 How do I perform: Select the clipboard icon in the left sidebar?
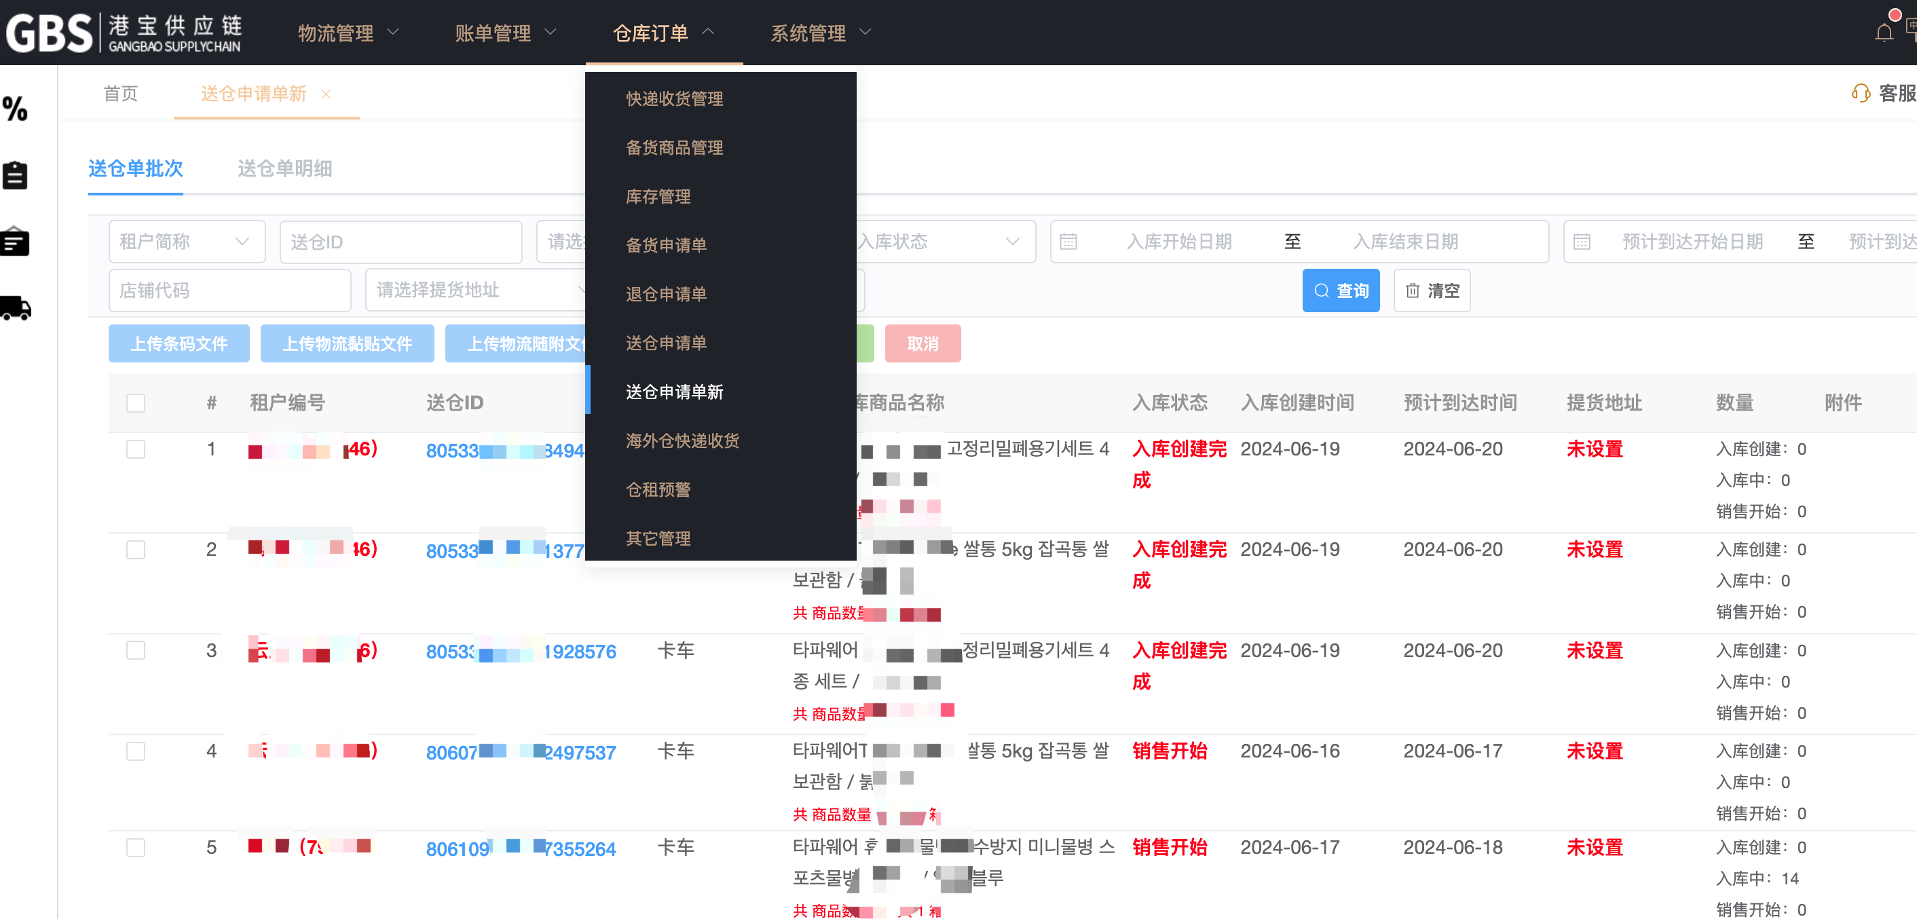(15, 175)
